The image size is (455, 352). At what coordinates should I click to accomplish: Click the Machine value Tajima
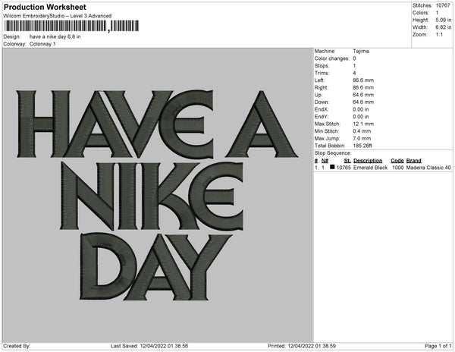click(361, 51)
